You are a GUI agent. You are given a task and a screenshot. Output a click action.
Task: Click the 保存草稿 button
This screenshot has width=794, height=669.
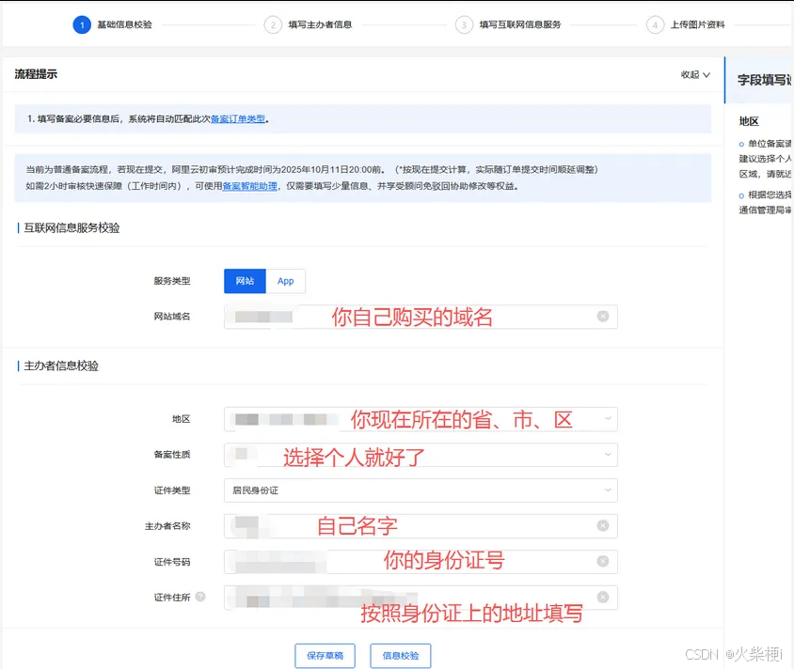pyautogui.click(x=326, y=656)
